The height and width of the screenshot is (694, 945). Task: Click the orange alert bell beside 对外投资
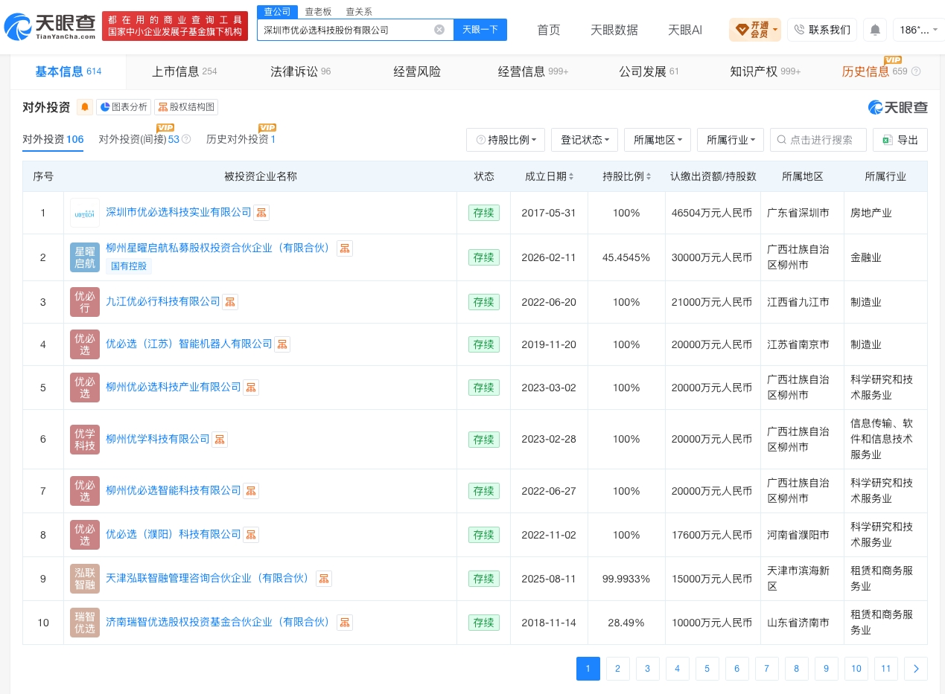(85, 107)
